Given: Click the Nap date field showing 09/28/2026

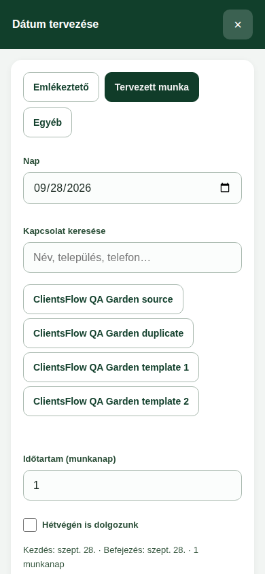Looking at the screenshot, I should tap(132, 188).
